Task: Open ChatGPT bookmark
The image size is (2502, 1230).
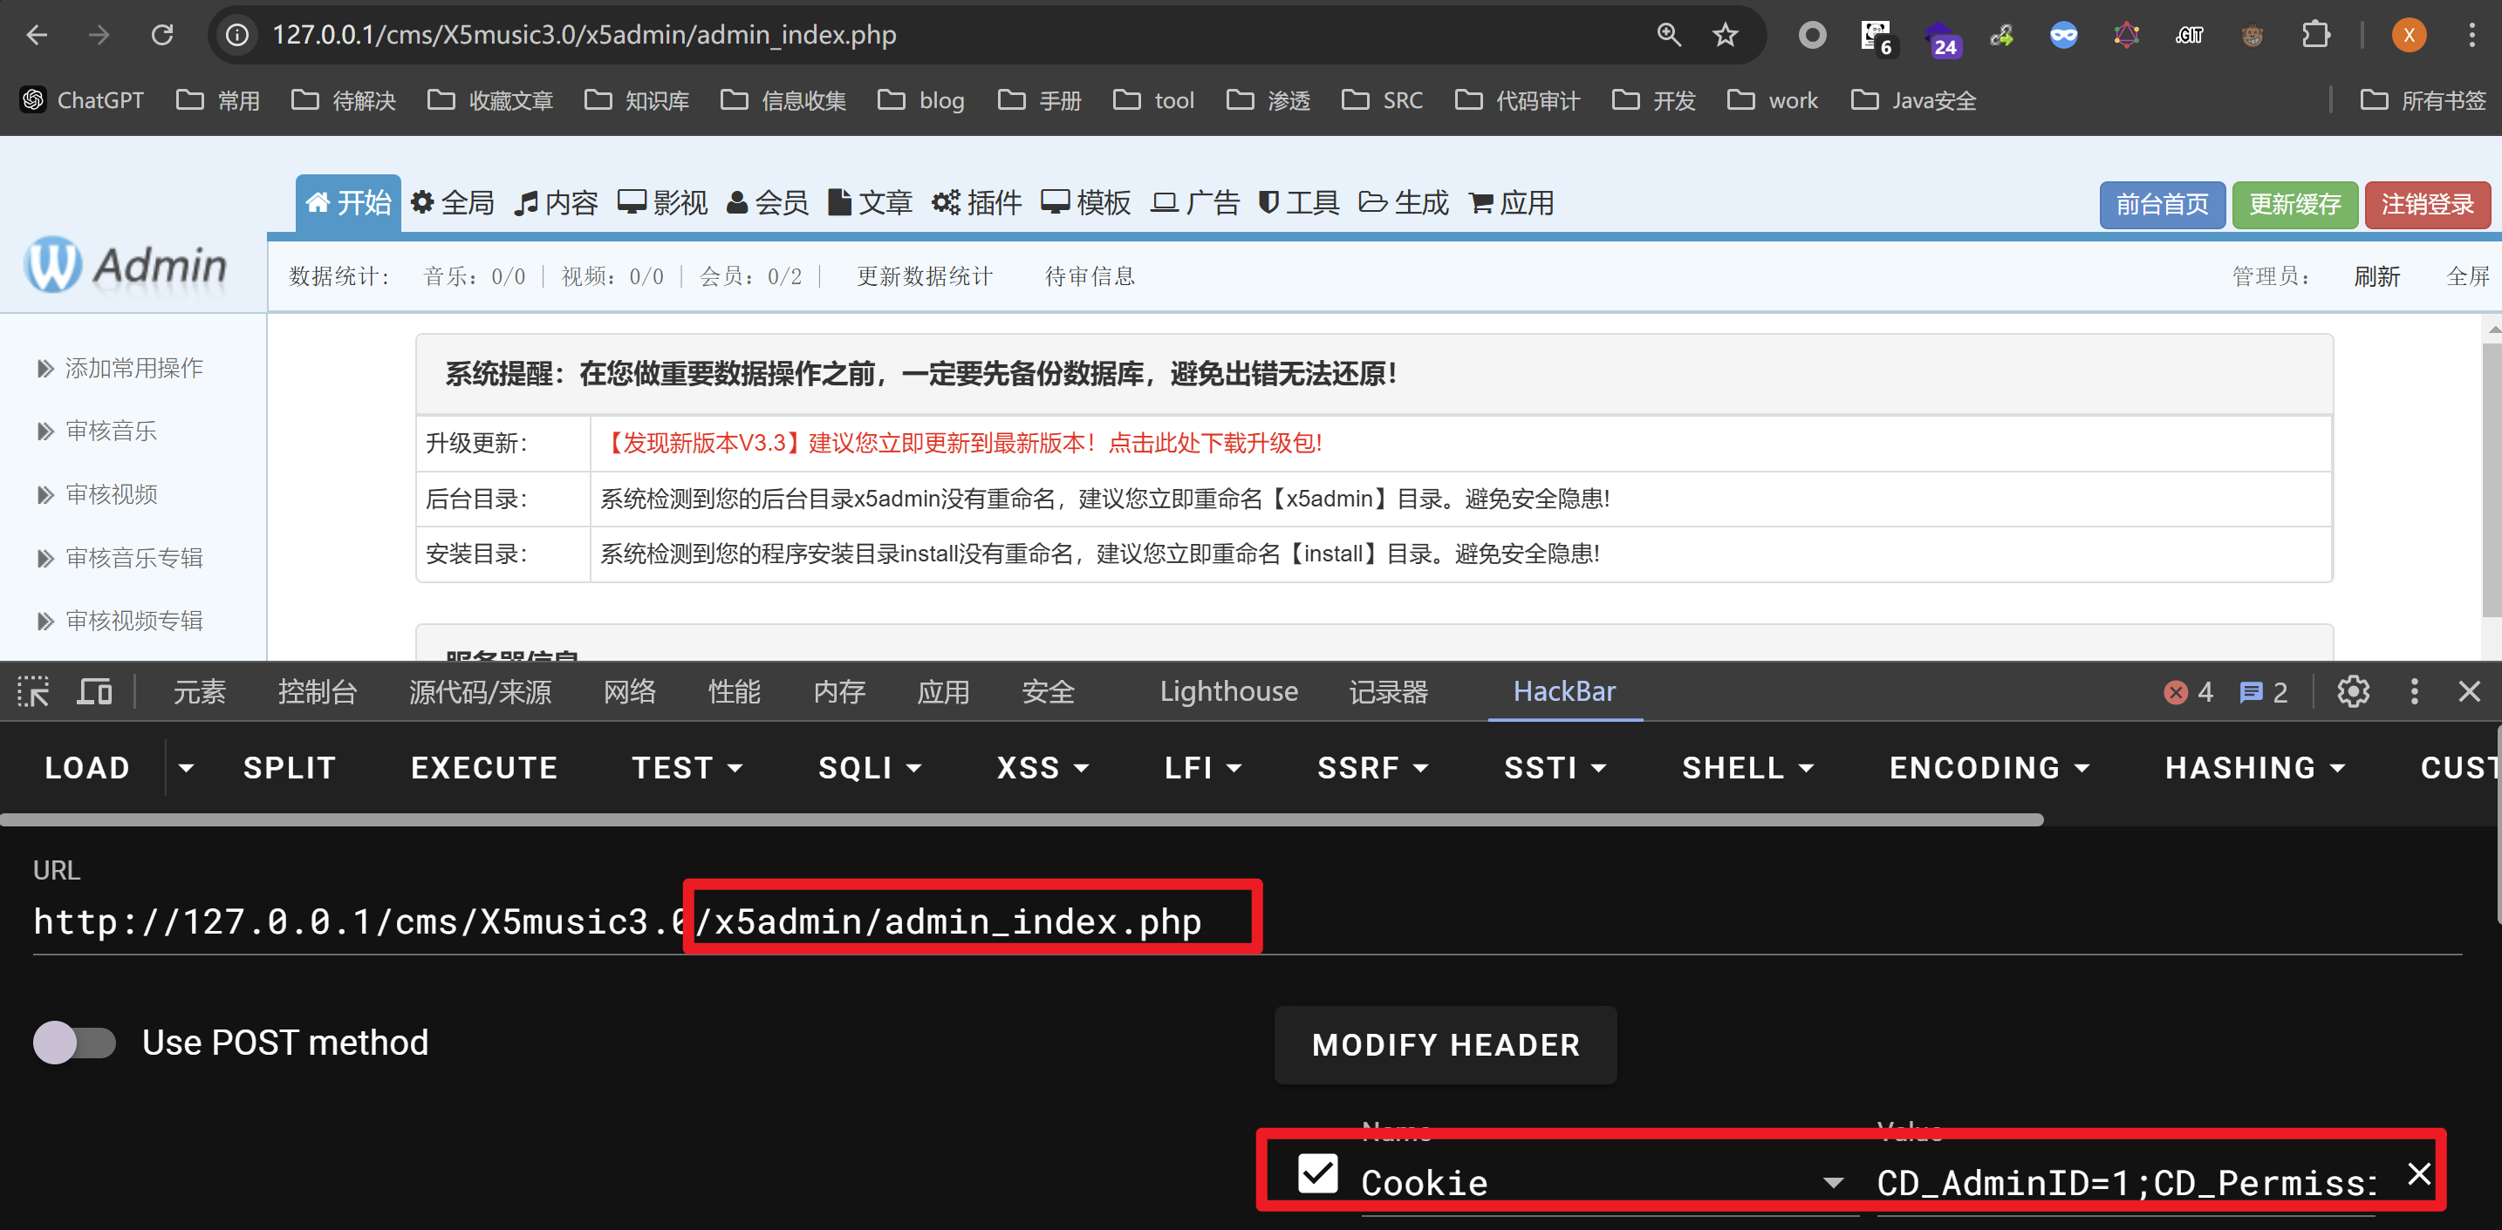Action: tap(83, 100)
